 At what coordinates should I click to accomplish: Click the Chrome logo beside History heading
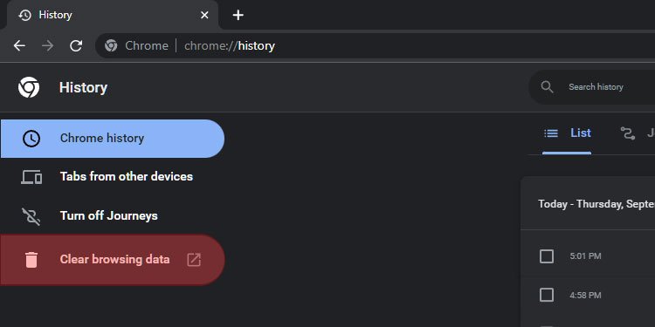click(x=29, y=87)
